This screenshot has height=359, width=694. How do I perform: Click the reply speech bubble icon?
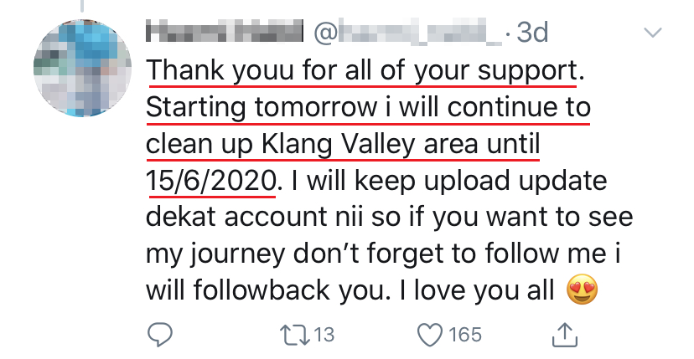pos(158,335)
